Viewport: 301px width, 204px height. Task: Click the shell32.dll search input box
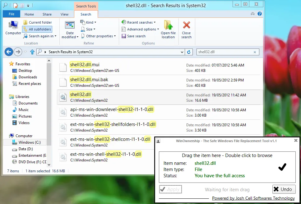[x=224, y=52]
